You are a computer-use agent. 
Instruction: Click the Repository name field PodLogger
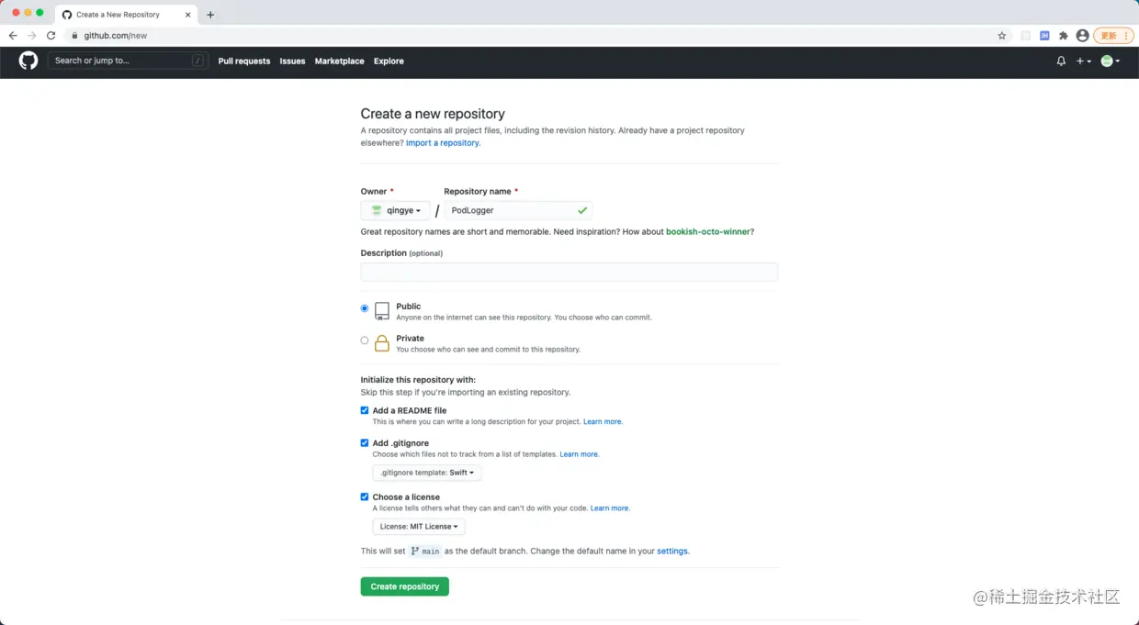pos(518,210)
